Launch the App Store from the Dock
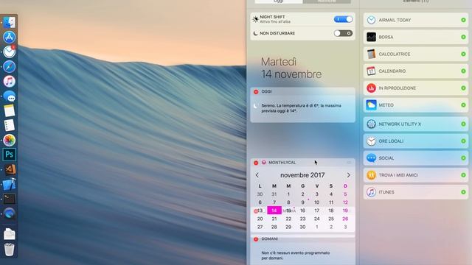The width and height of the screenshot is (472, 265). (10, 38)
